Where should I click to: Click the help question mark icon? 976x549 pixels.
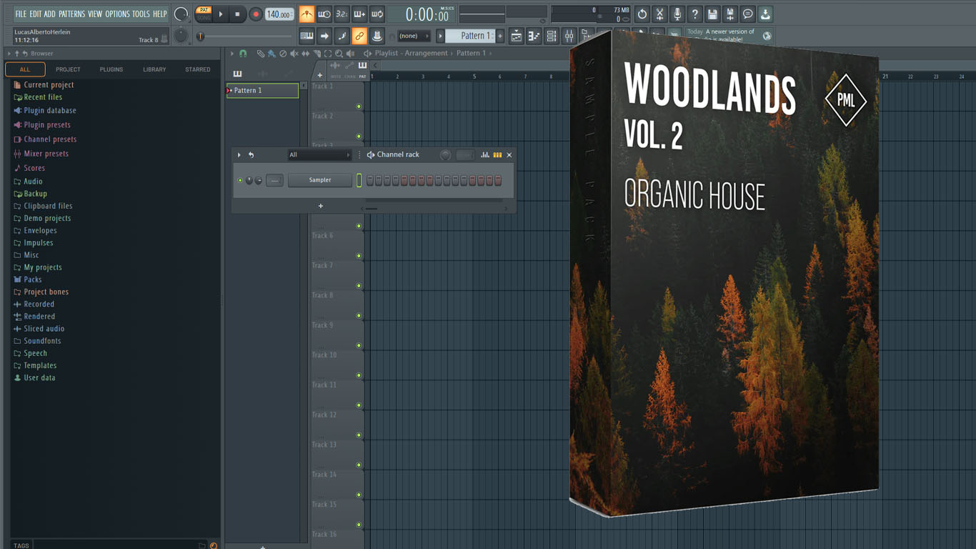694,14
